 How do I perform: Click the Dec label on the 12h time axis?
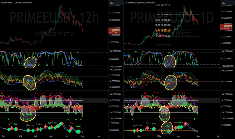pyautogui.click(x=4, y=136)
